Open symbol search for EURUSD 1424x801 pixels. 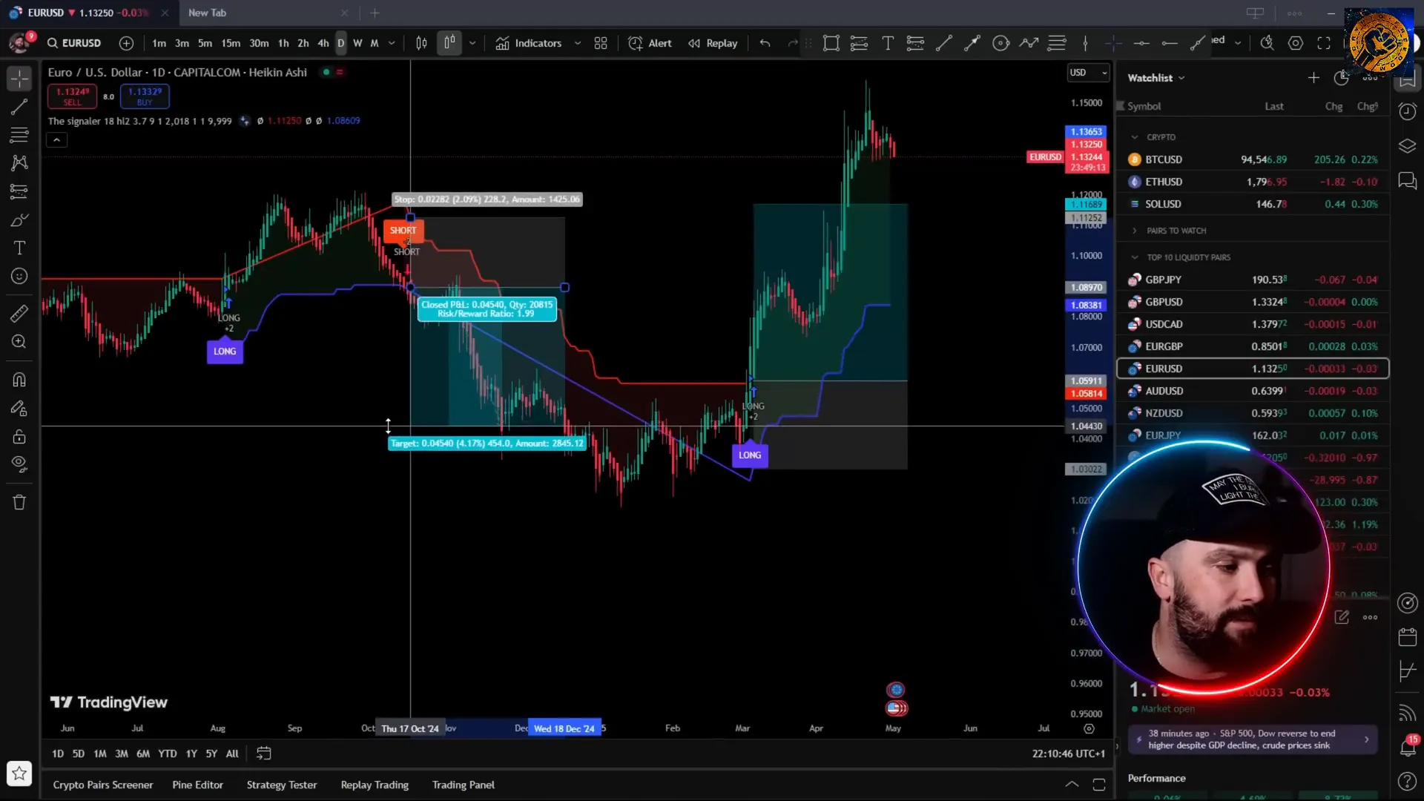[x=74, y=43]
